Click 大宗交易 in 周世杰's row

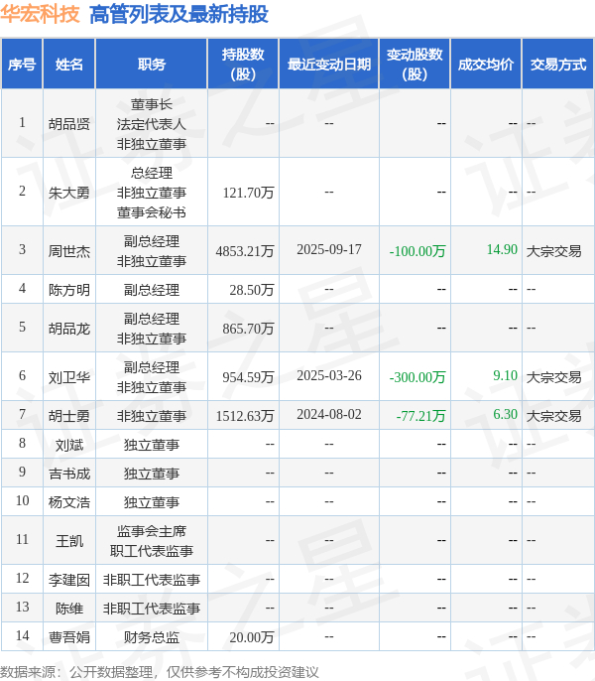[553, 251]
